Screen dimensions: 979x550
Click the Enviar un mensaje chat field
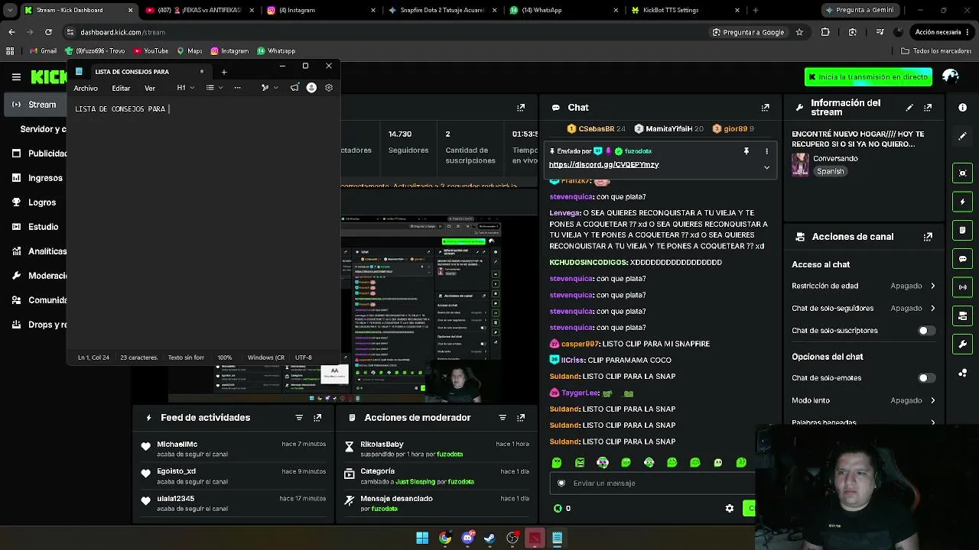[652, 483]
